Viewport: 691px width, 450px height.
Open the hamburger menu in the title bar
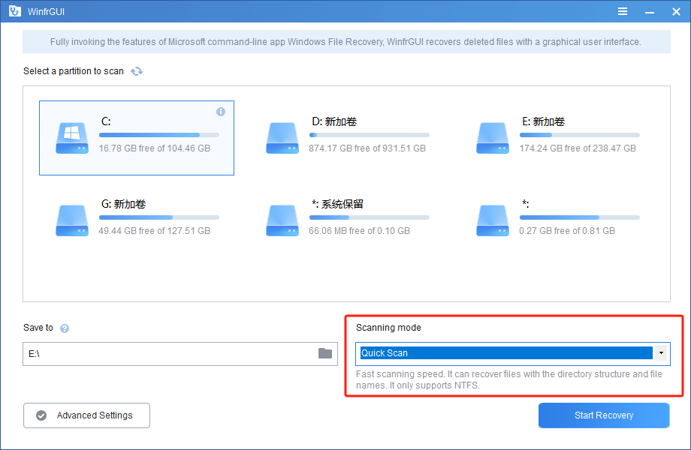pos(622,11)
